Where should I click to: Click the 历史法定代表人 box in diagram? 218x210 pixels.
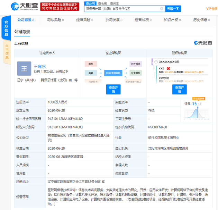coord(133,82)
